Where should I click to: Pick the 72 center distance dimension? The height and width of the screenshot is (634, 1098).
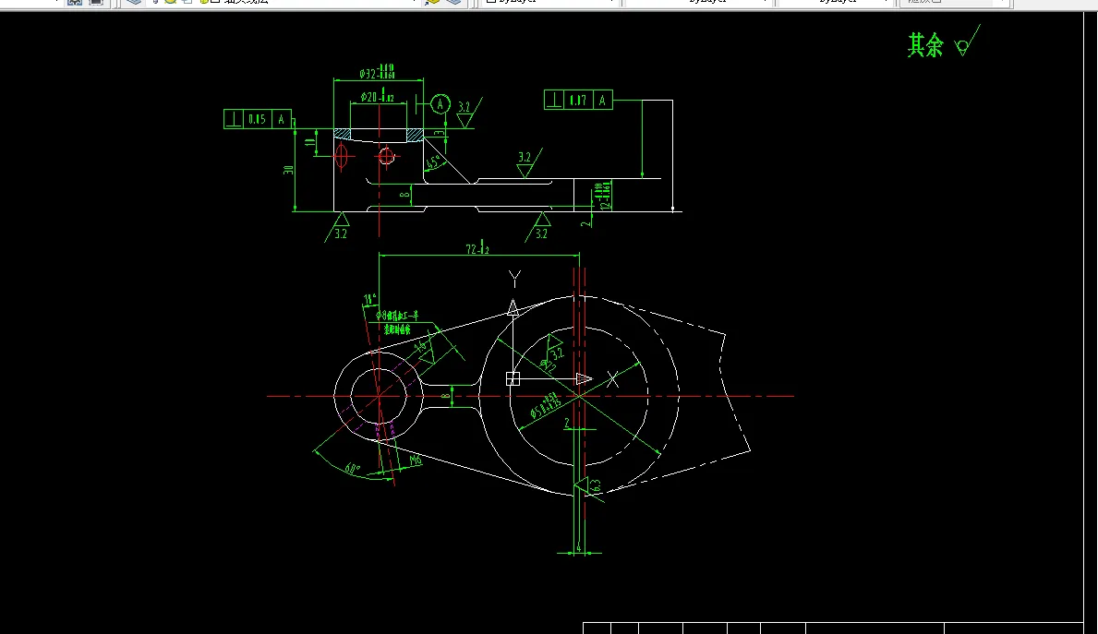click(477, 247)
